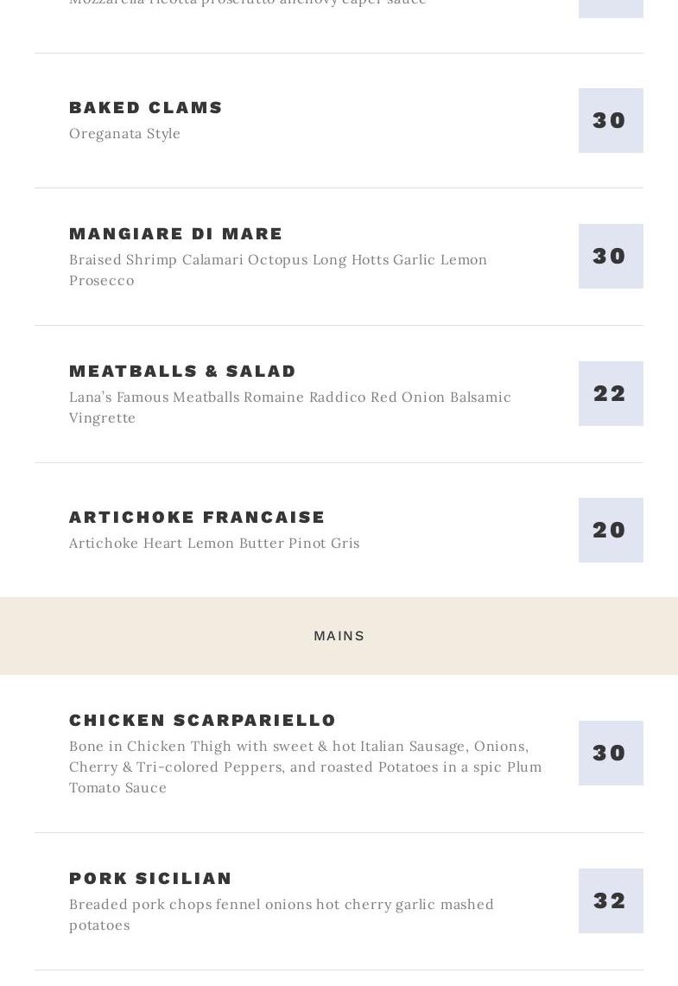Click the Oreganata Style description text
The height and width of the screenshot is (986, 678).
coord(124,134)
